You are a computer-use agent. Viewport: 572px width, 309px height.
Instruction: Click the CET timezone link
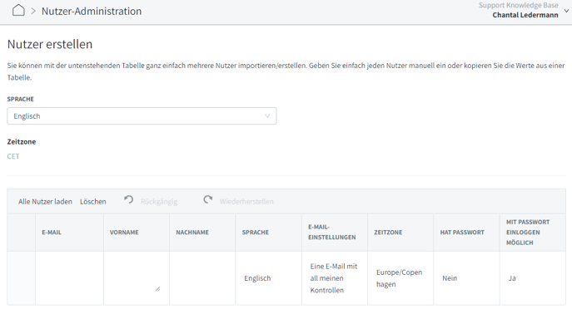(13, 156)
